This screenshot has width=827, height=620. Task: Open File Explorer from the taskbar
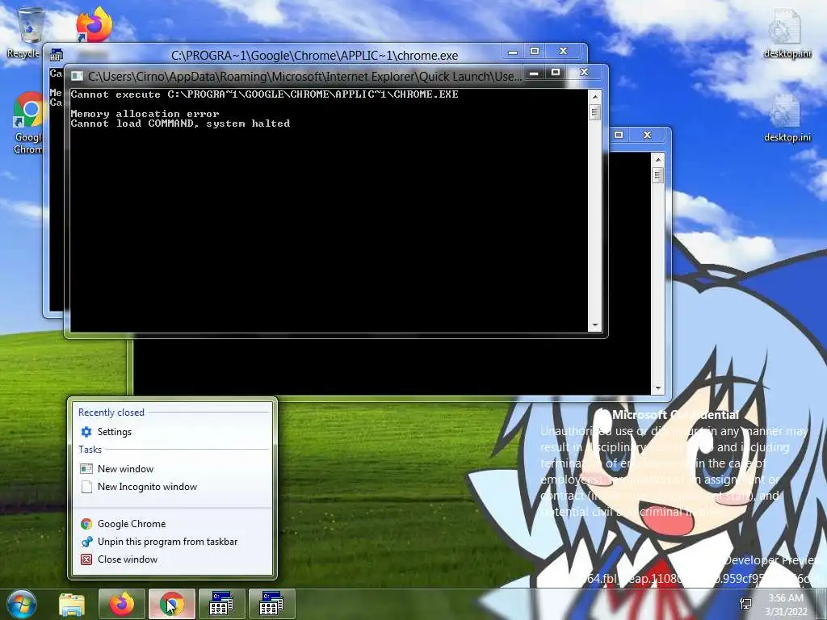tap(72, 604)
